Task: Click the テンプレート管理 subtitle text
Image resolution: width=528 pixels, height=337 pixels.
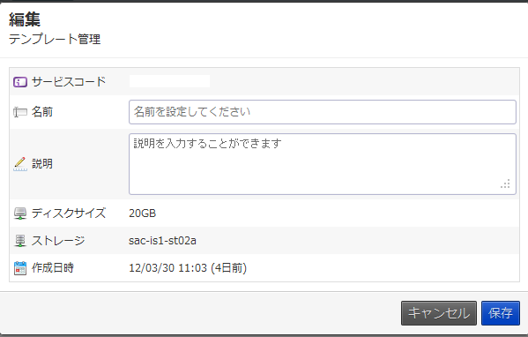Action: point(55,39)
